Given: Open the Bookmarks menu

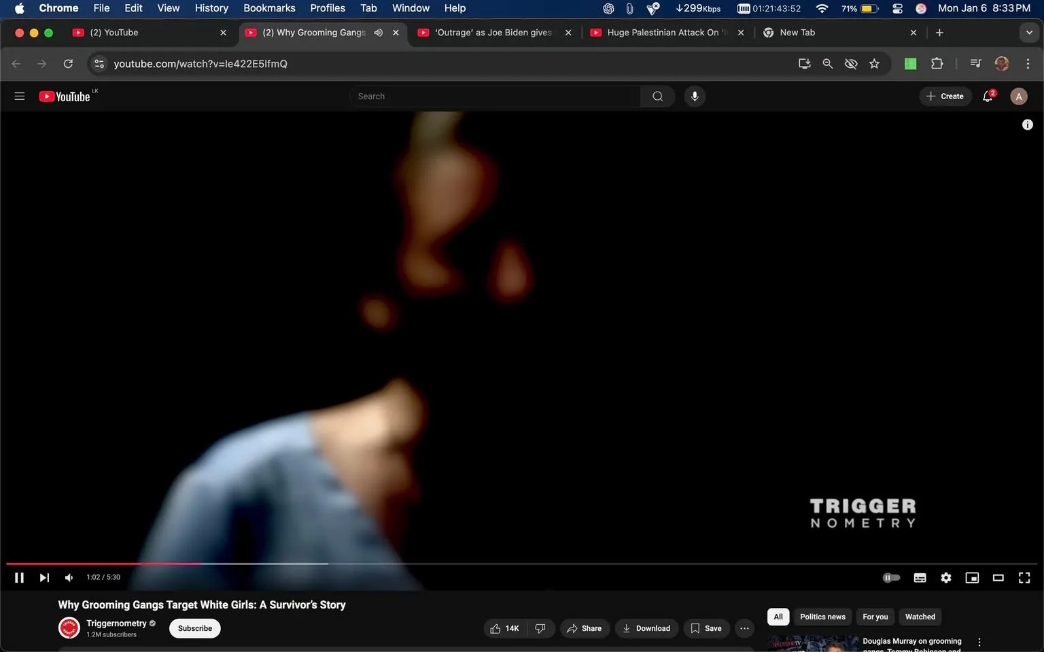Looking at the screenshot, I should (269, 8).
